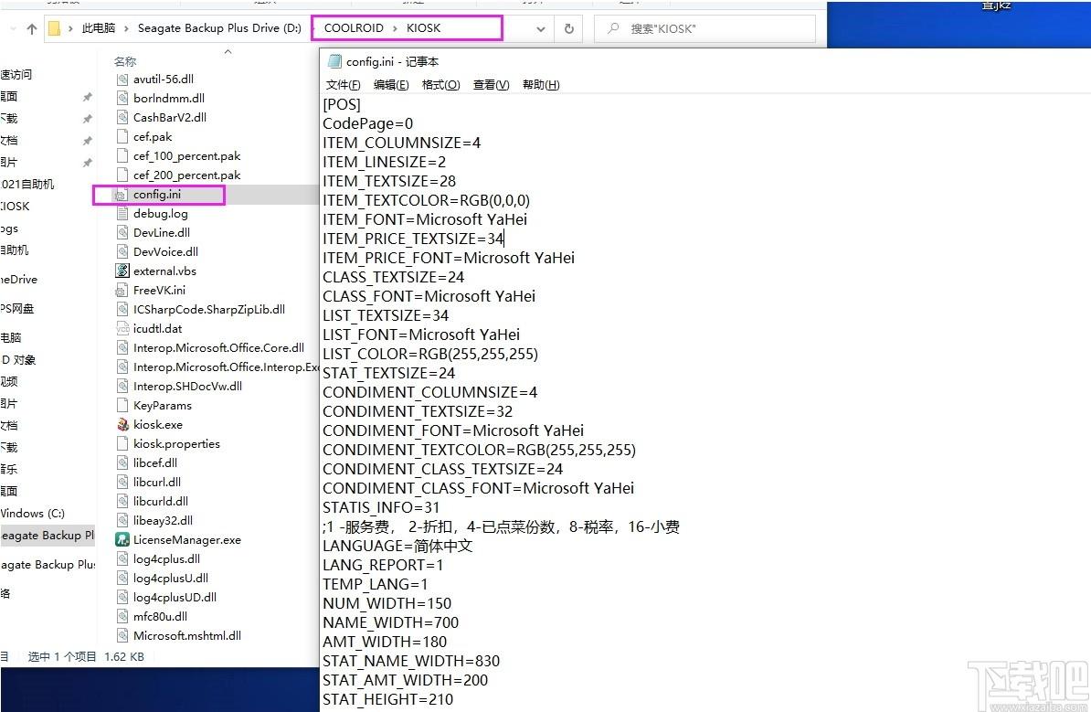Screen dimensions: 1091x712
Task: Click the name column sort arrow
Action: tap(228, 51)
